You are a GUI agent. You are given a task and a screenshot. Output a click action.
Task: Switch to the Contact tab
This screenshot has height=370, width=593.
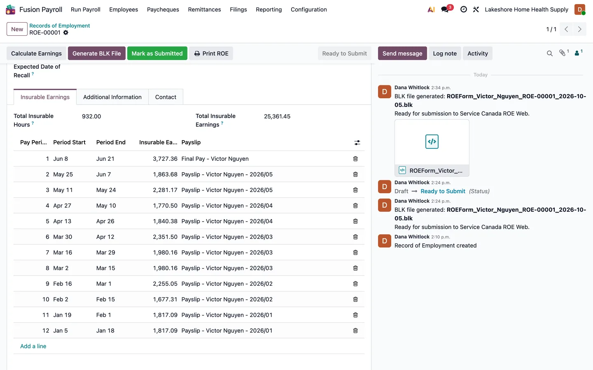tap(166, 97)
